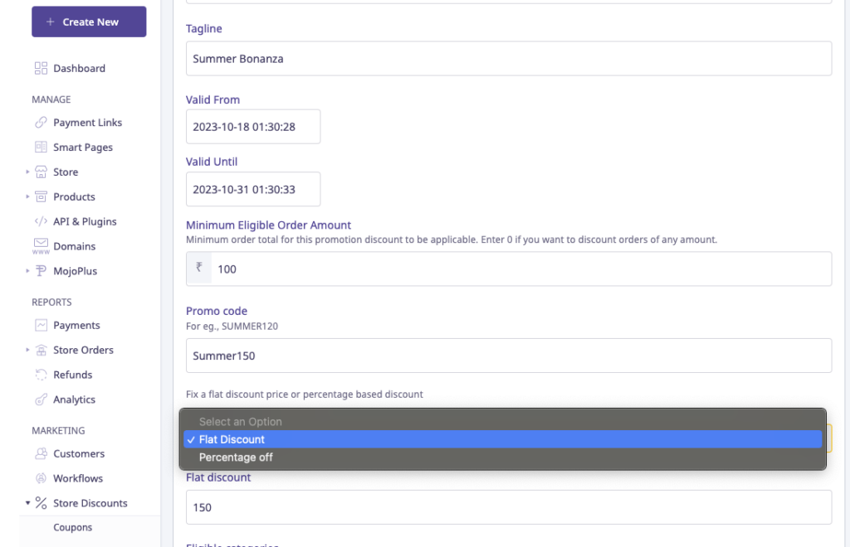
Task: Expand the Products submenu arrow
Action: pos(27,197)
